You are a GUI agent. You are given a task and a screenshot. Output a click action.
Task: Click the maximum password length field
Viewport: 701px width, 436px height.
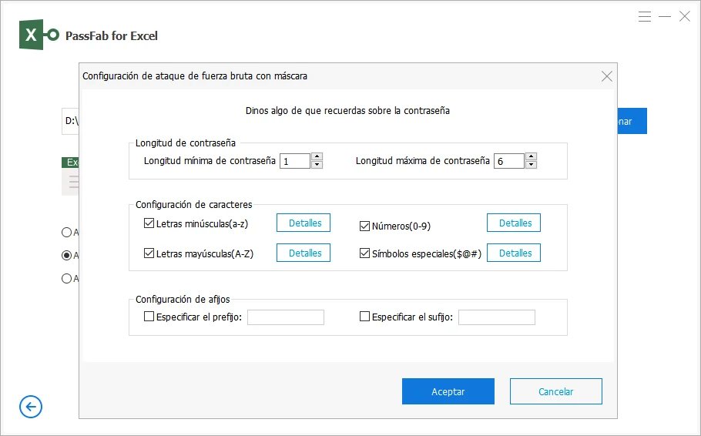coord(509,161)
